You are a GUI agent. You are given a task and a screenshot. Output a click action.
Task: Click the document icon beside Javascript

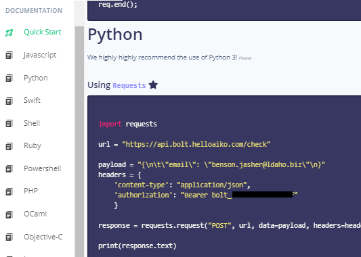(9, 55)
